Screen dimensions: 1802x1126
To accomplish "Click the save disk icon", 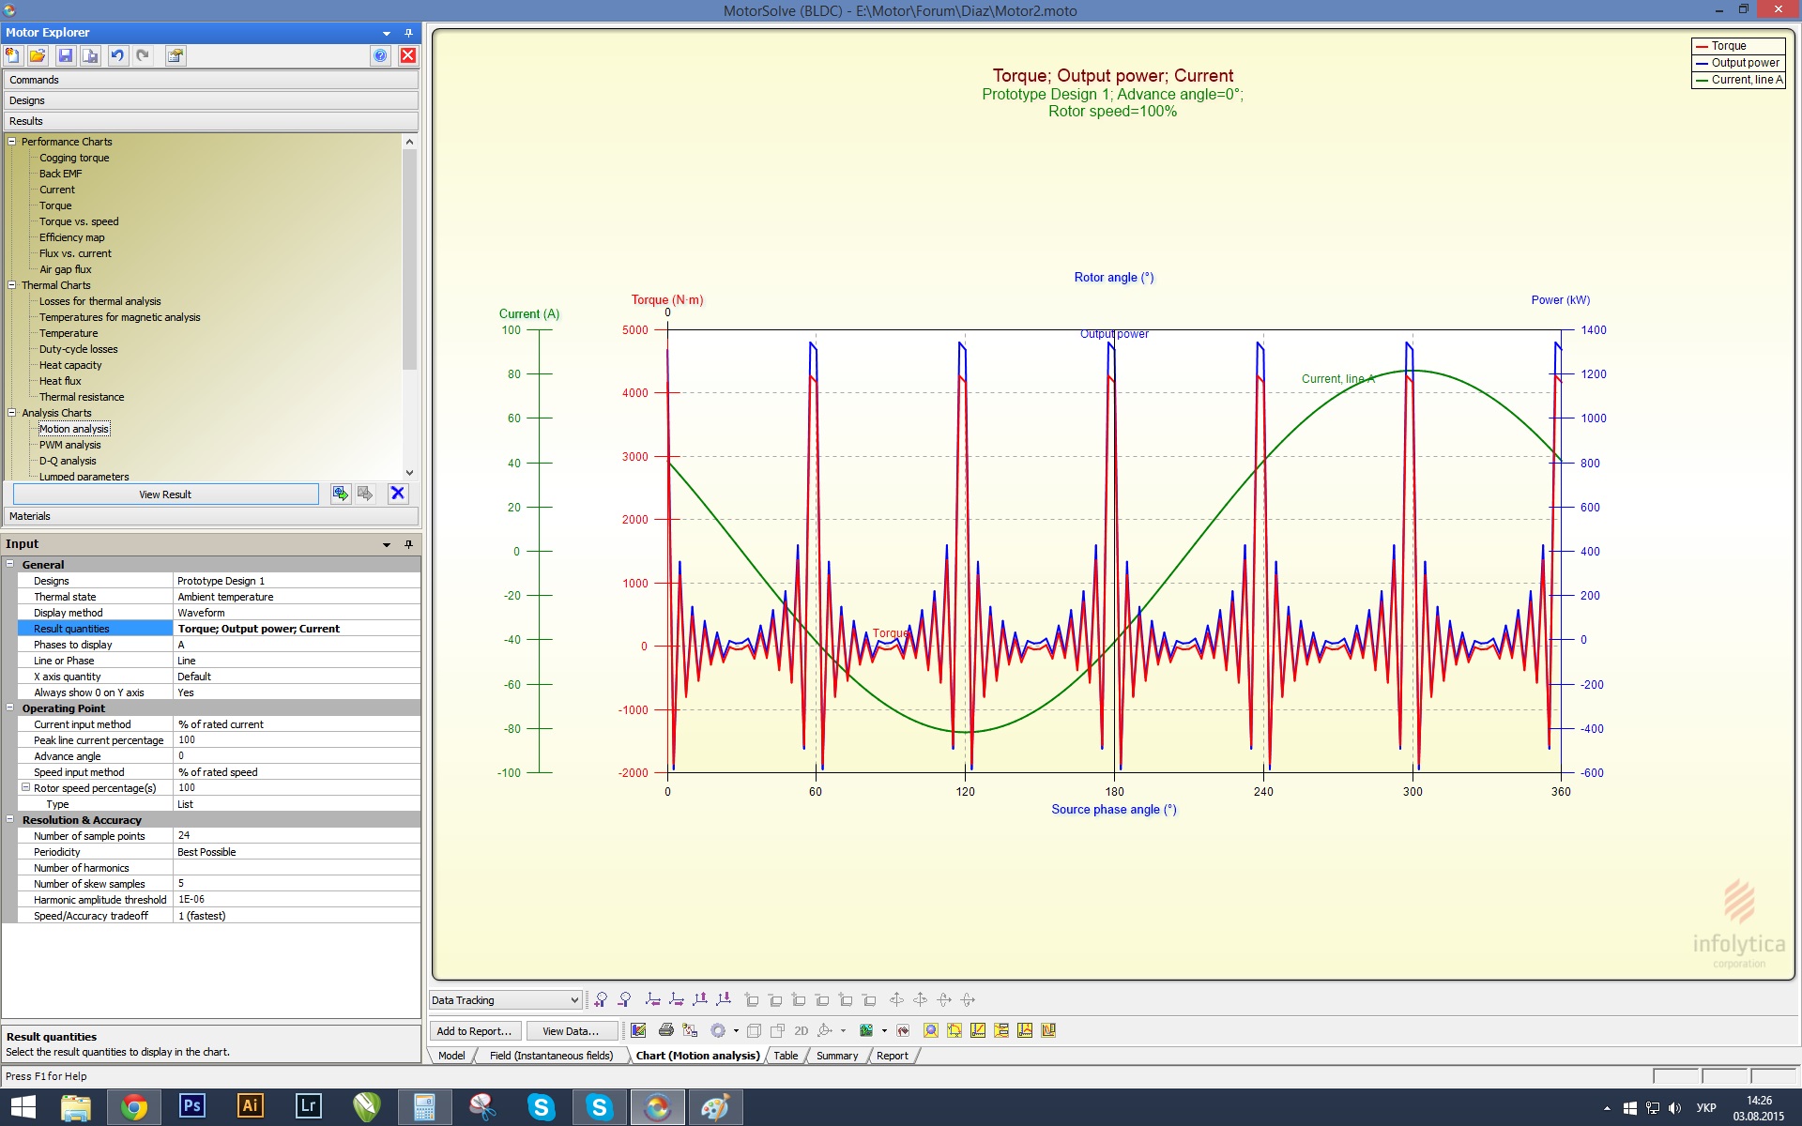I will click(x=65, y=55).
